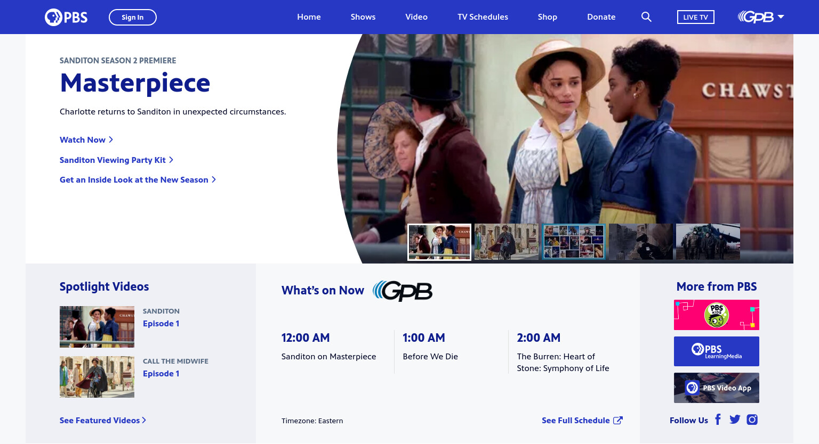Viewport: 819px width, 444px height.
Task: Open PBS Facebook page icon
Action: (x=718, y=420)
